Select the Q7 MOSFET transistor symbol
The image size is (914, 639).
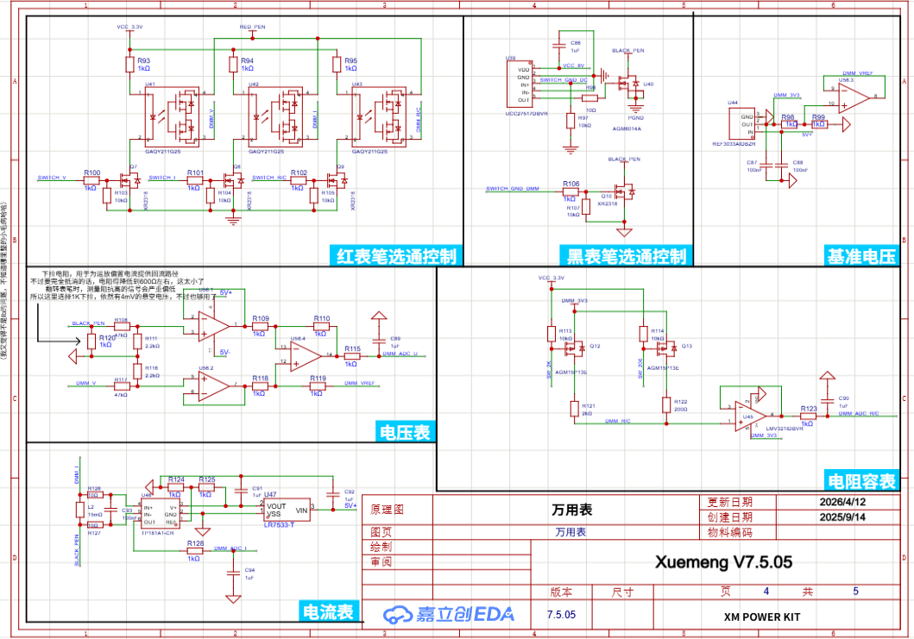[131, 179]
